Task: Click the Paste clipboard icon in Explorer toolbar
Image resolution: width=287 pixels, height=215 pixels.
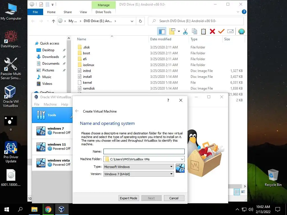Action: 203,31
